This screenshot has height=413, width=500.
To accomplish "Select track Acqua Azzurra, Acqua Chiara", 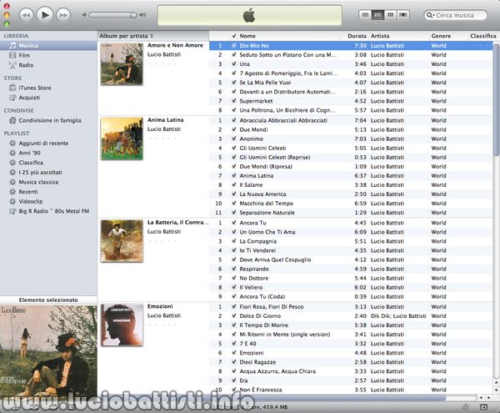I will pyautogui.click(x=351, y=371).
